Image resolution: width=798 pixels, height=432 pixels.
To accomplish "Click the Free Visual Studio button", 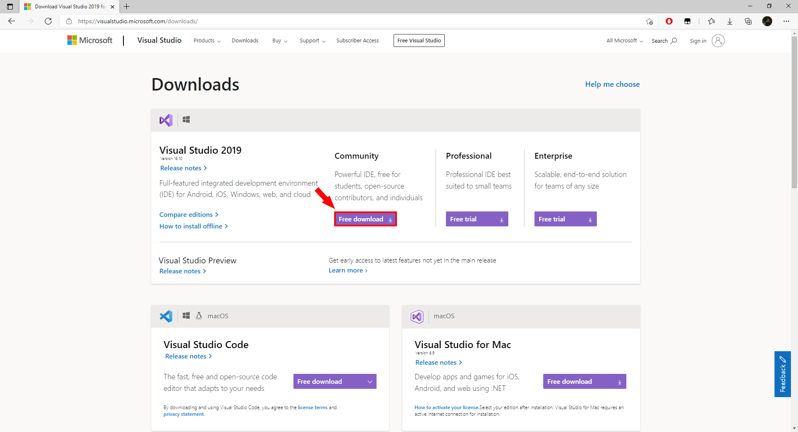I will [419, 41].
